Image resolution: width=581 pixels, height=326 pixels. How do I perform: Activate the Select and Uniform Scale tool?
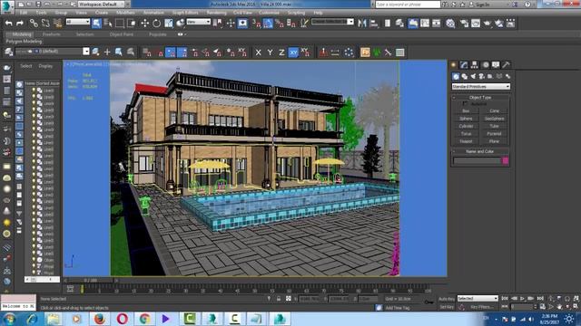[x=169, y=24]
